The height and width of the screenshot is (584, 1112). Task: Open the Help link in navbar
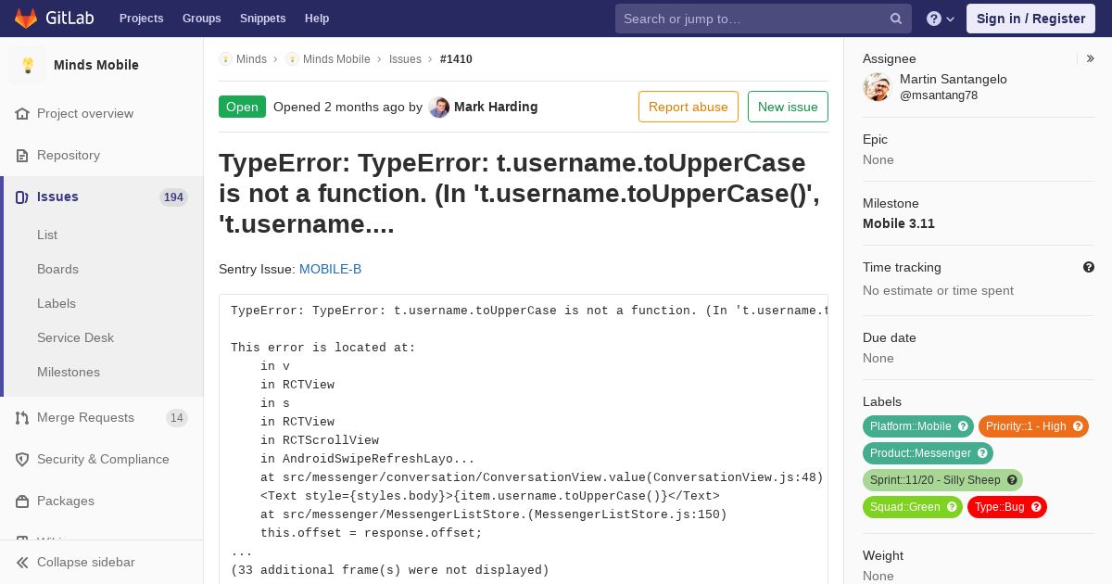(x=317, y=19)
